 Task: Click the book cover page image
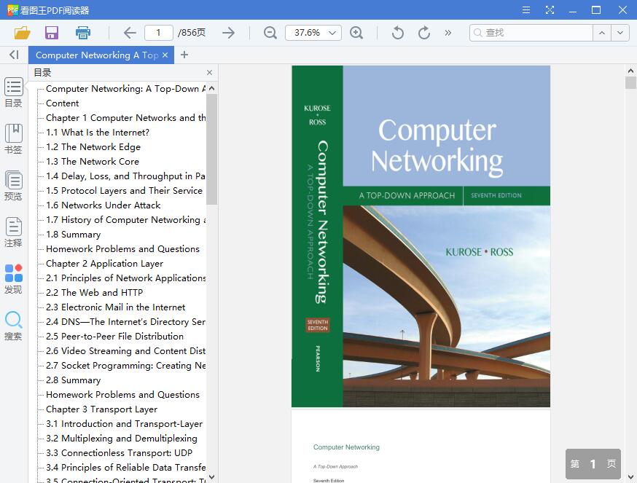[421, 236]
